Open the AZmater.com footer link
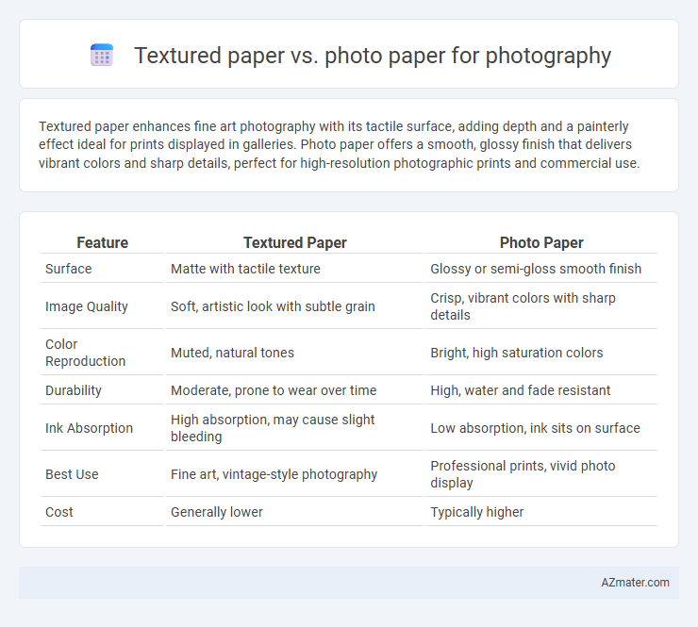Image resolution: width=698 pixels, height=627 pixels. [x=635, y=583]
